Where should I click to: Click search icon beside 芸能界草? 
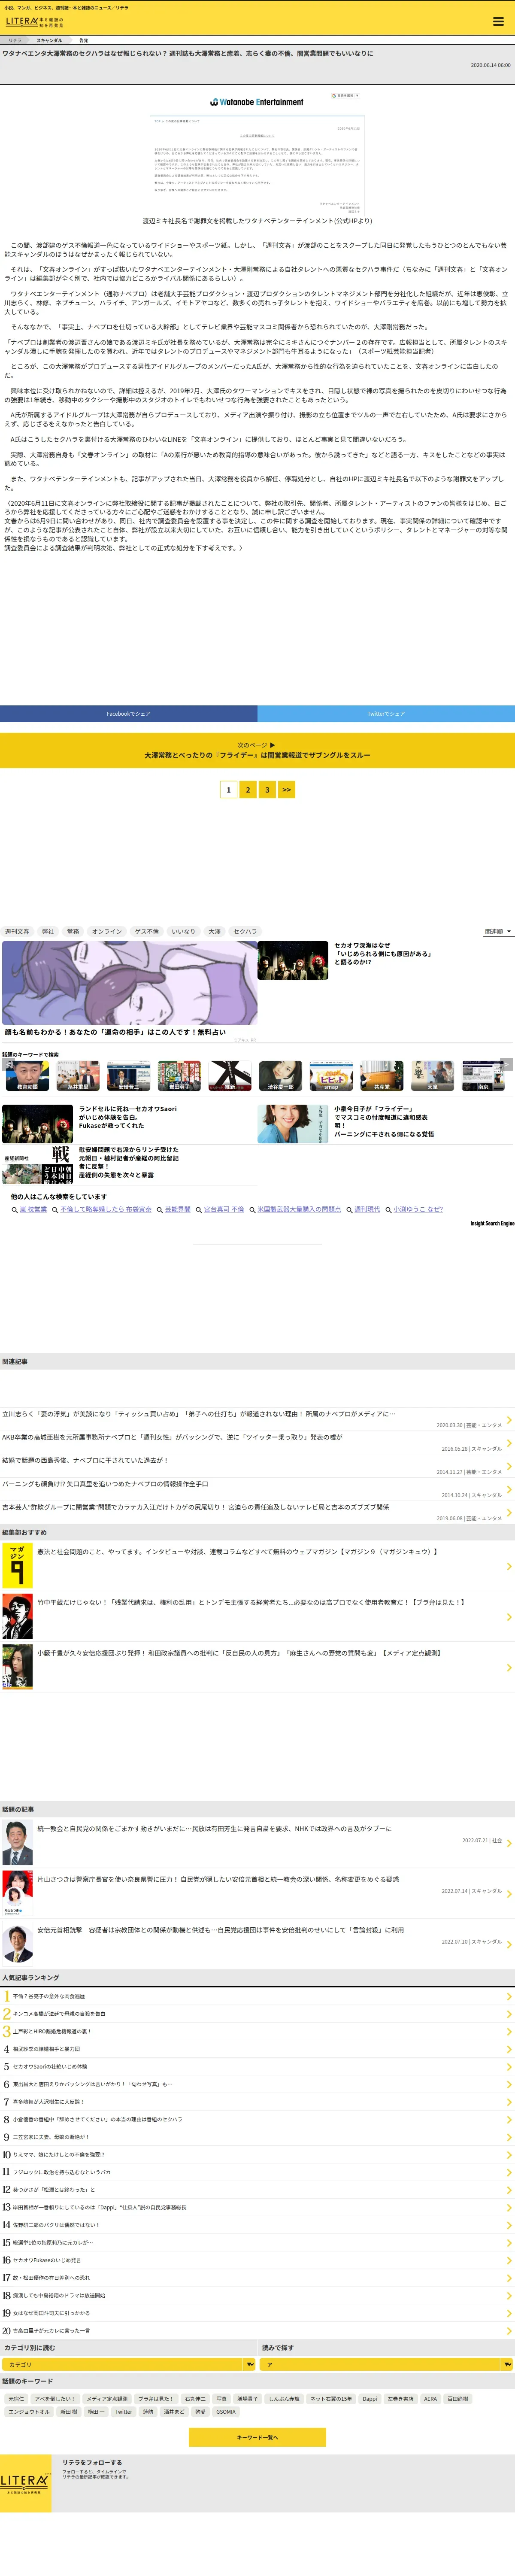(160, 1210)
